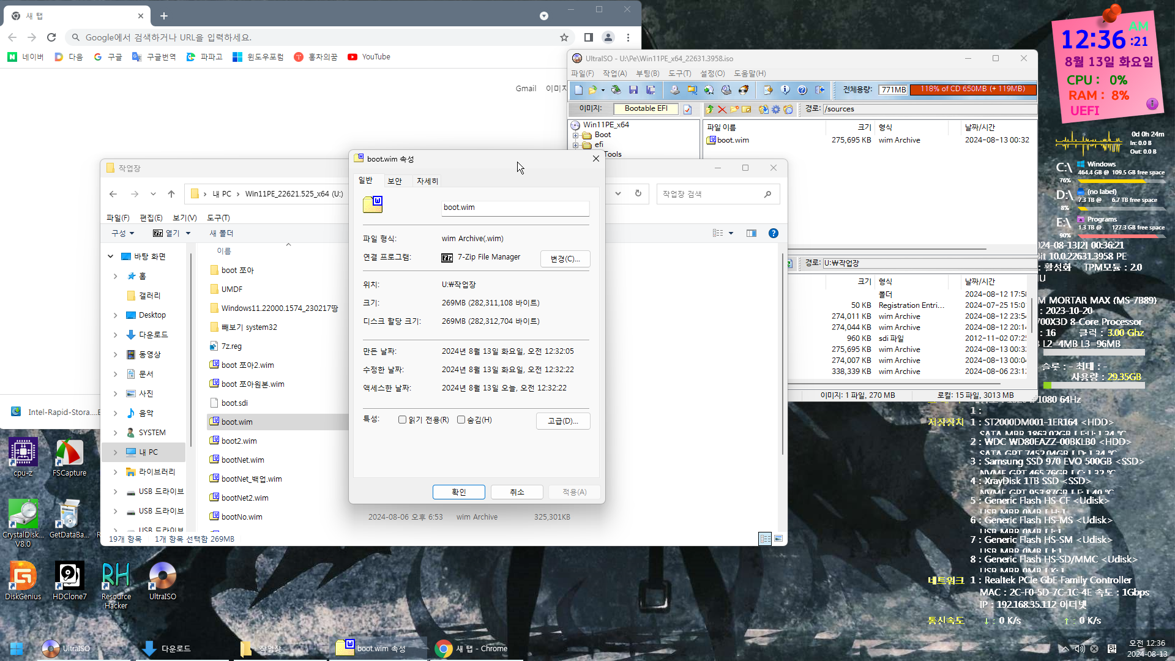Click the 변경(C)... button
1175x661 pixels.
click(x=565, y=259)
